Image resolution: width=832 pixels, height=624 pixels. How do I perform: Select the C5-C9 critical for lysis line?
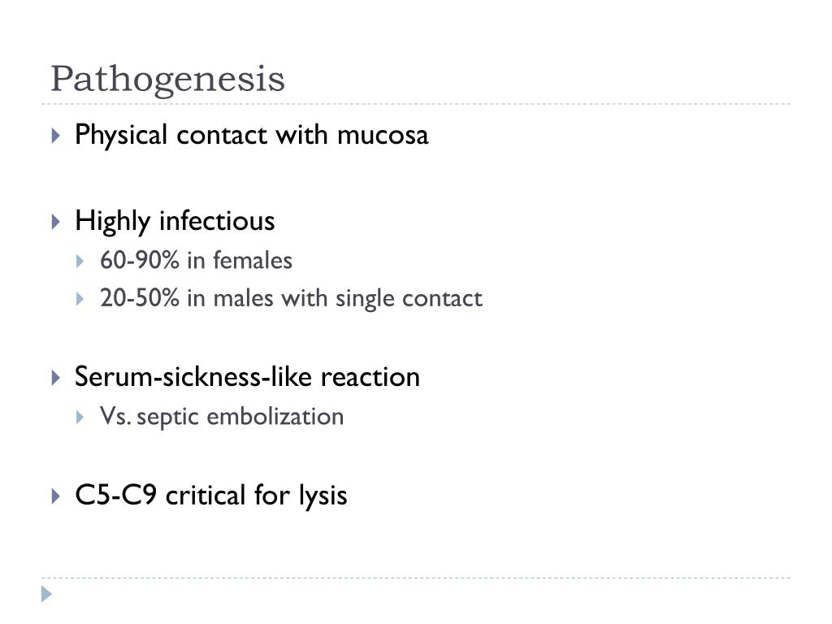tap(211, 495)
